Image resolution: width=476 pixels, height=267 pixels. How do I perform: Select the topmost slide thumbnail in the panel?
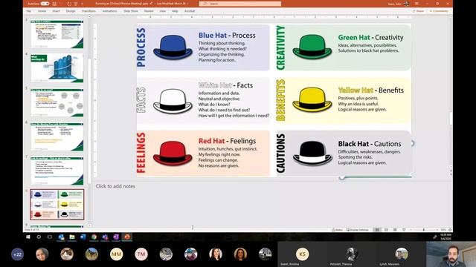(x=57, y=34)
